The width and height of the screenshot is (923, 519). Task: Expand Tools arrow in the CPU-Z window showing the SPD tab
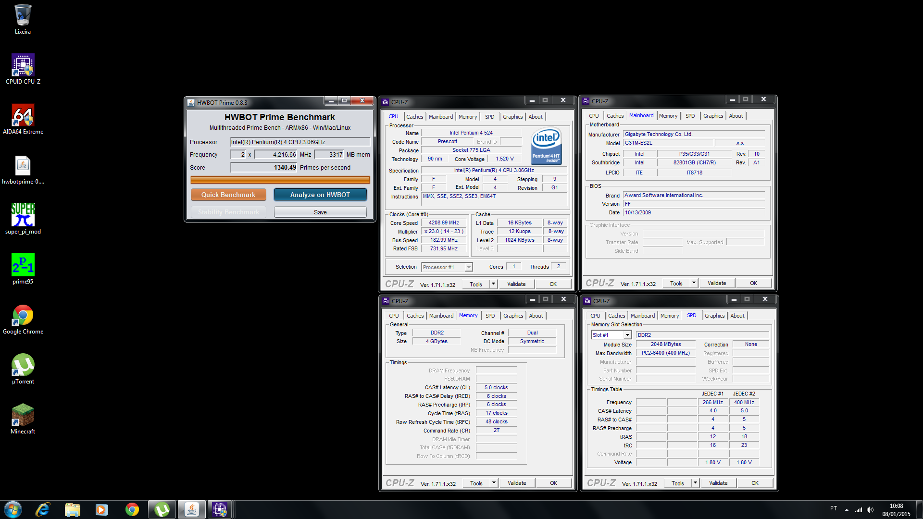pyautogui.click(x=695, y=483)
